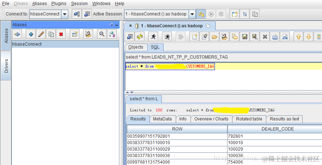The image size is (322, 165).
Task: Click the small window icon on the session tab
Action: tap(208, 26)
